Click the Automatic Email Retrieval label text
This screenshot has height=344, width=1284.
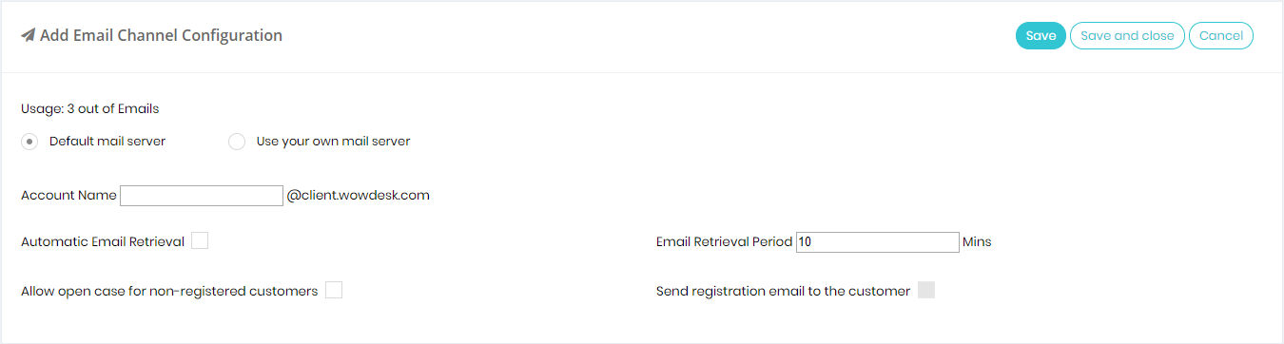[103, 242]
